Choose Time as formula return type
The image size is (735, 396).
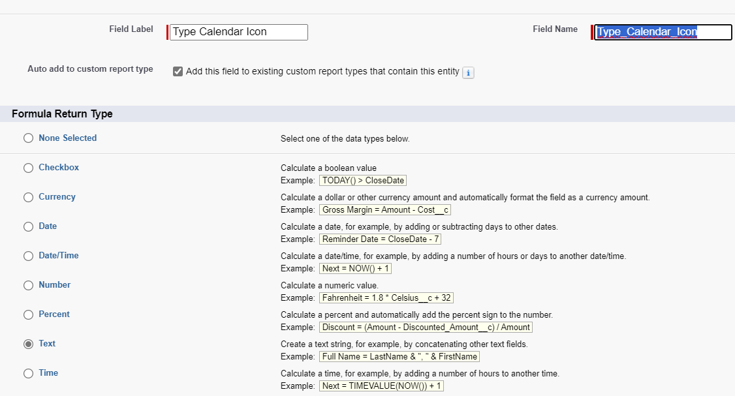click(29, 374)
